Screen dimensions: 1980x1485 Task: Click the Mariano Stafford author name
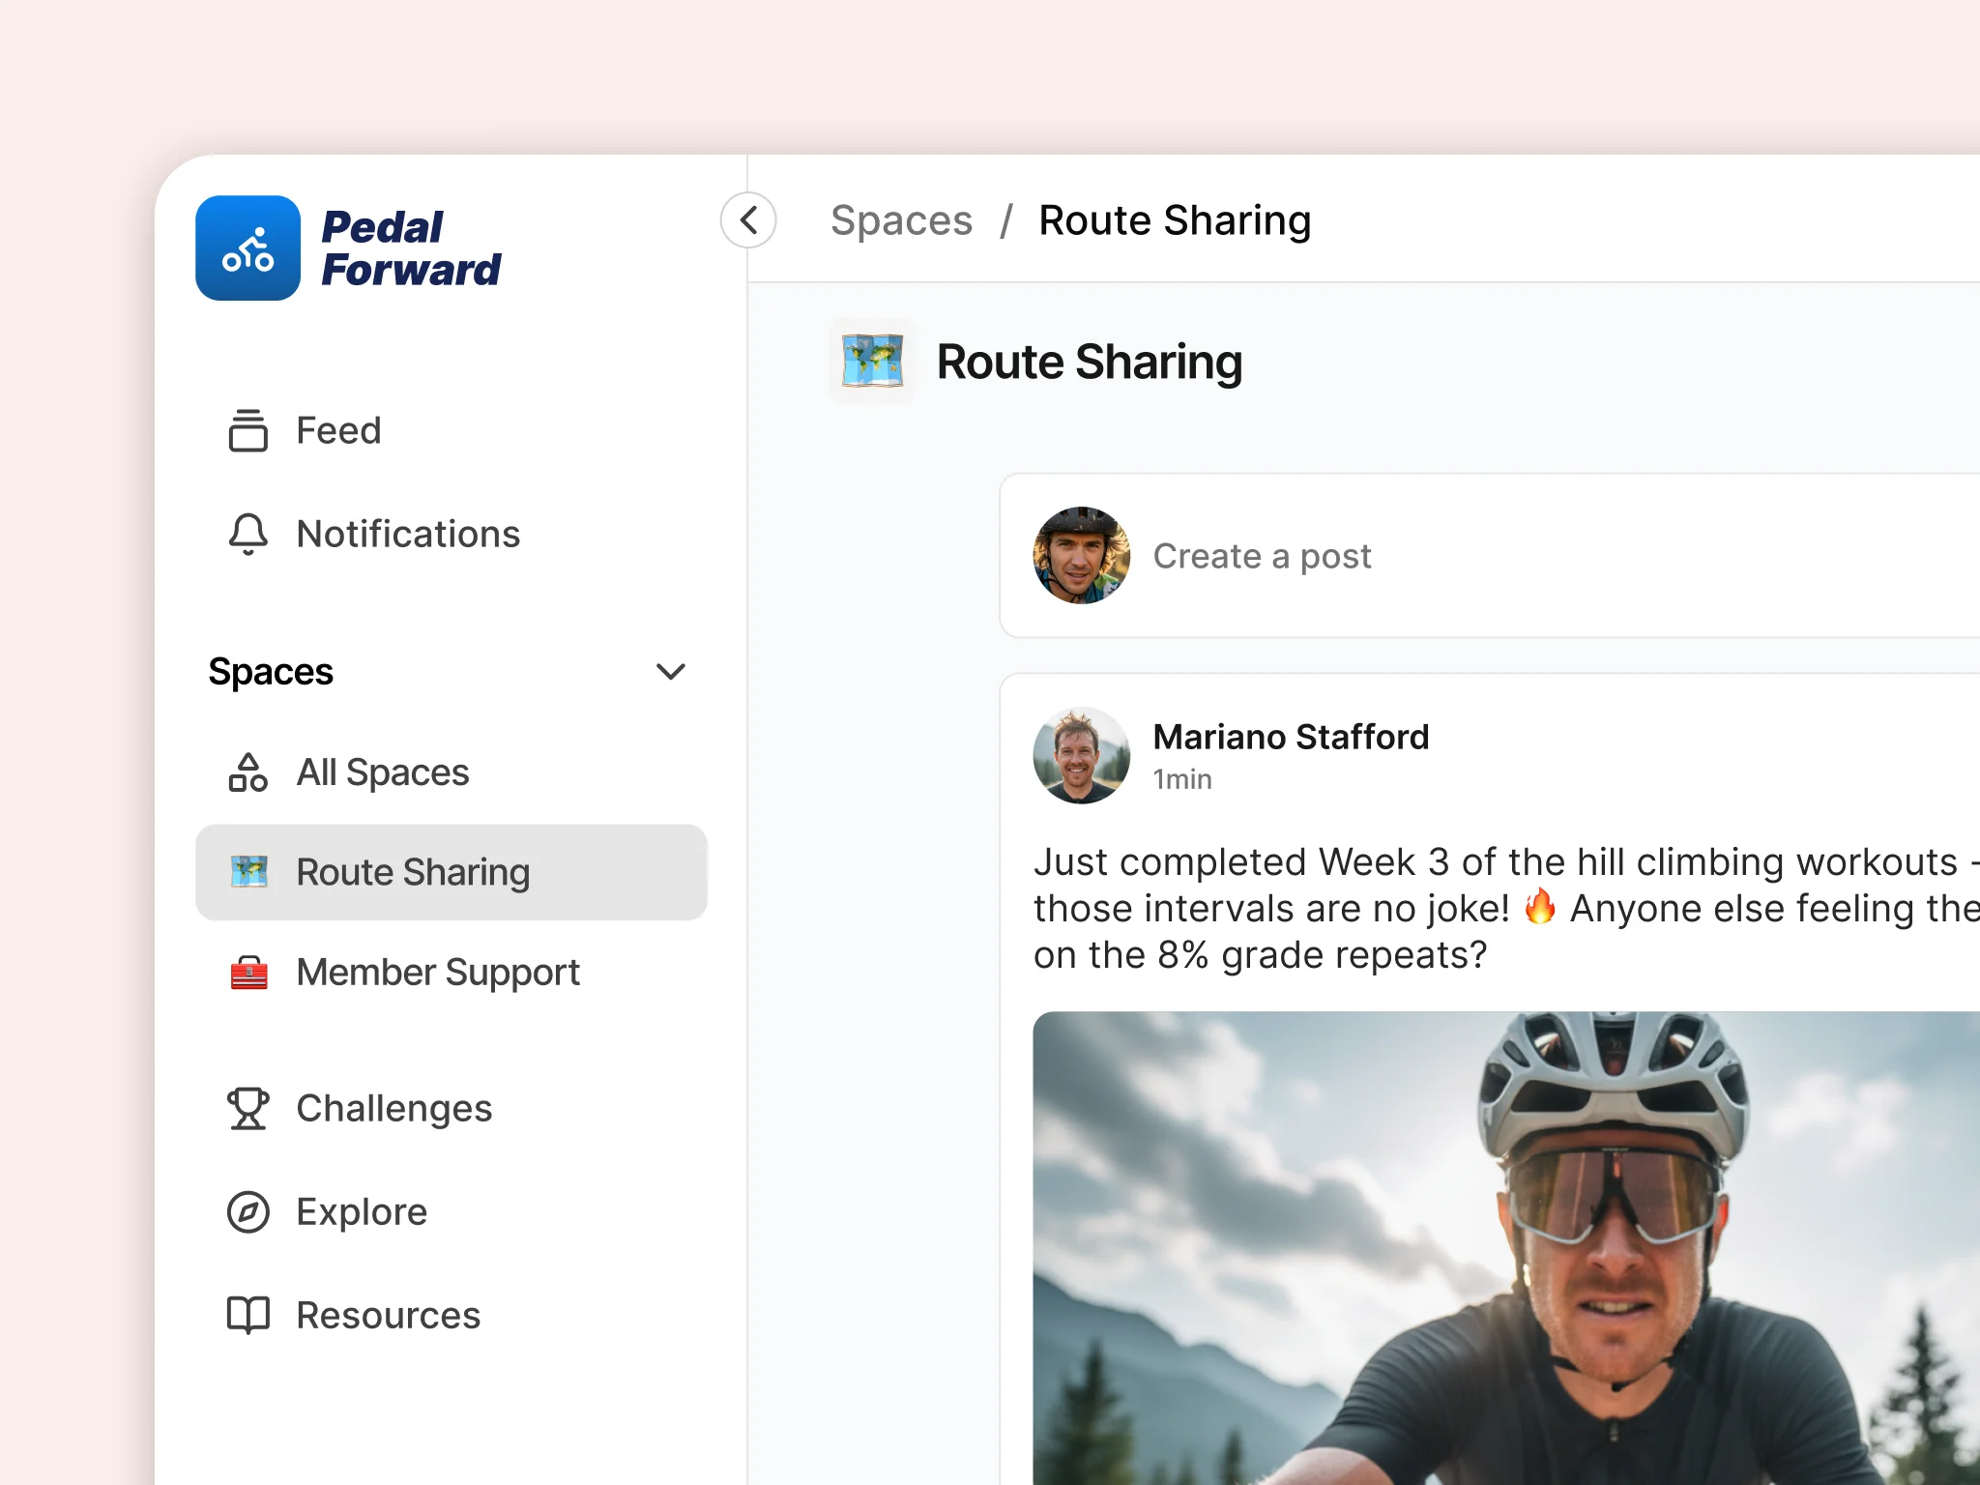point(1291,737)
